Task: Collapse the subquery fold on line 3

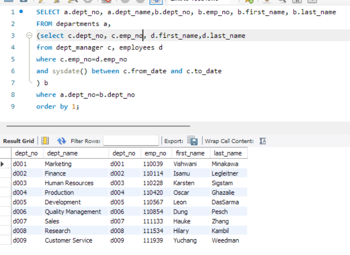Action: pyautogui.click(x=29, y=36)
